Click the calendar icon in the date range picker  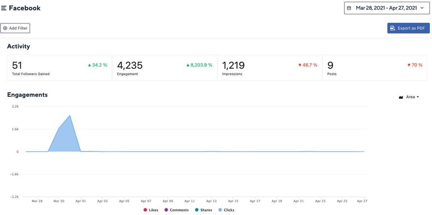(x=349, y=7)
